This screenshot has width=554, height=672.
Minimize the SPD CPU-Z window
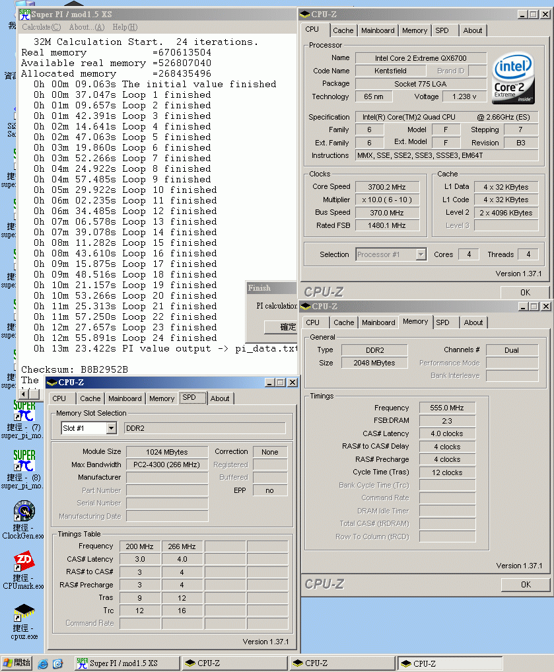269,383
